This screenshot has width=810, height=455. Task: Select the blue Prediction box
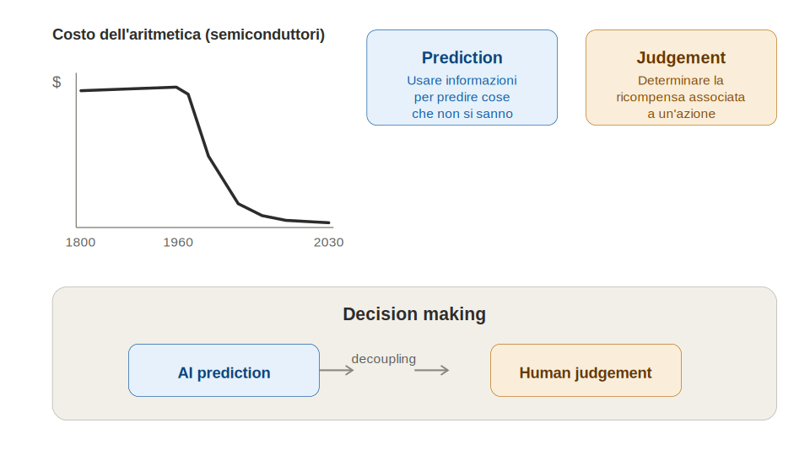tap(462, 78)
